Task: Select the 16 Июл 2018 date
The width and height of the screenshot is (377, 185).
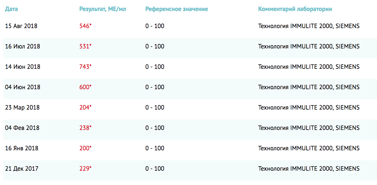Action: pos(23,47)
